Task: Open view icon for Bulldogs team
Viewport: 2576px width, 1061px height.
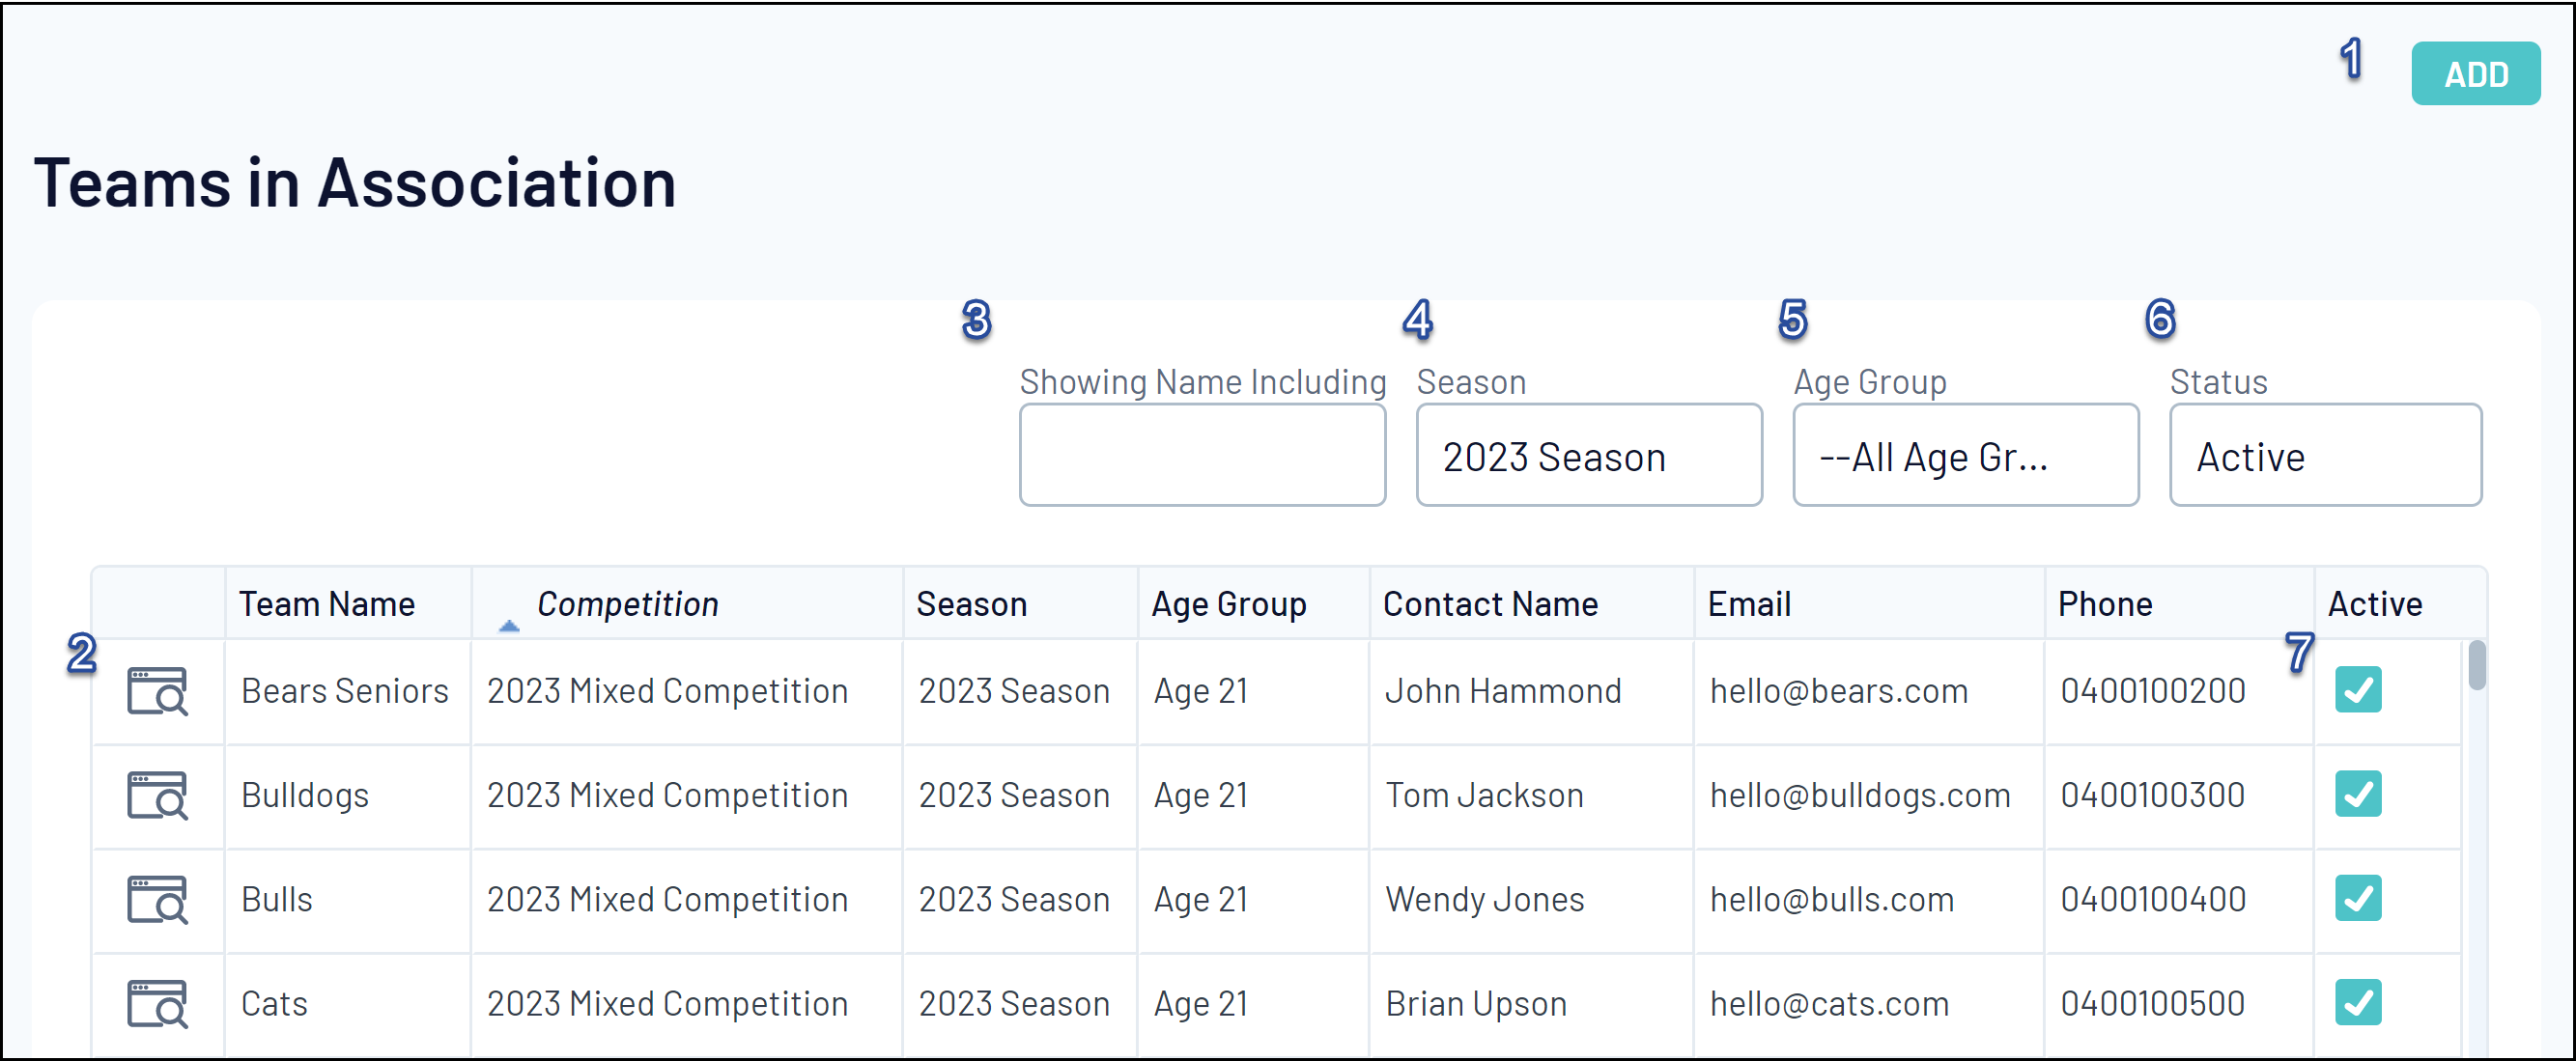Action: point(157,795)
